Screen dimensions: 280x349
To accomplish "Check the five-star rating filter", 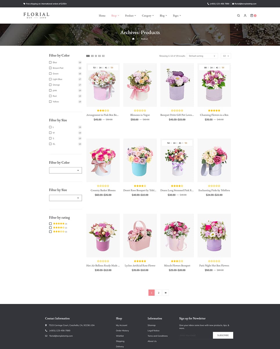I will pyautogui.click(x=50, y=224).
